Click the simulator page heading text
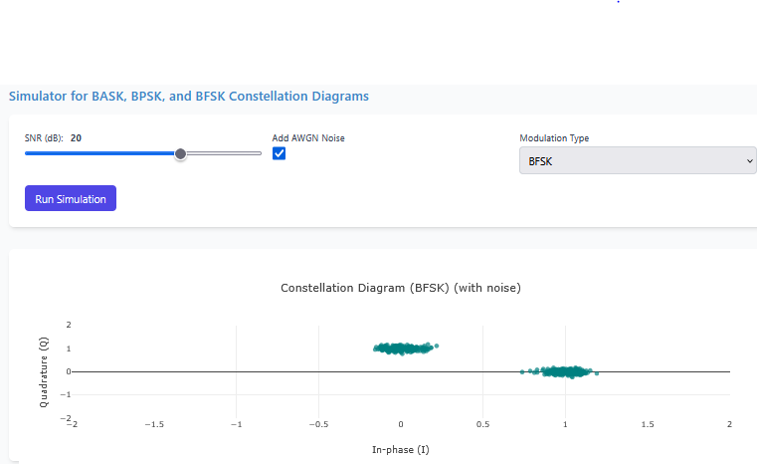Viewport: 757px width, 464px height. [189, 97]
